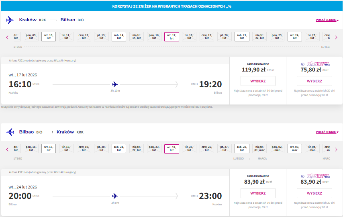343x217 pixels.
Task: Choose return date wt. 03, mar
Action: [x=295, y=148]
